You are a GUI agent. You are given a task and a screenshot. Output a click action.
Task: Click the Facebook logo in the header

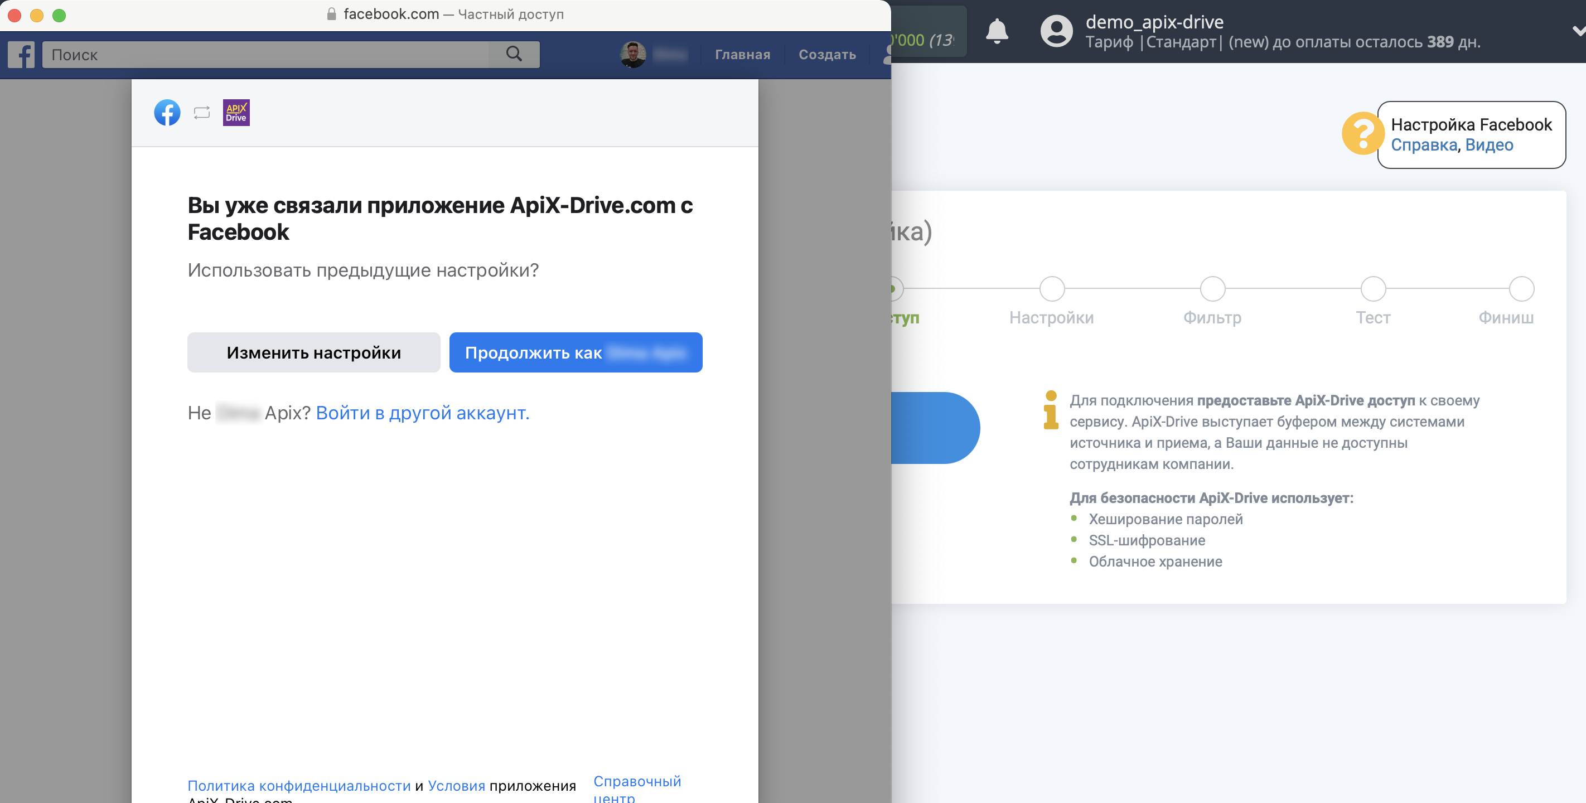click(x=22, y=54)
